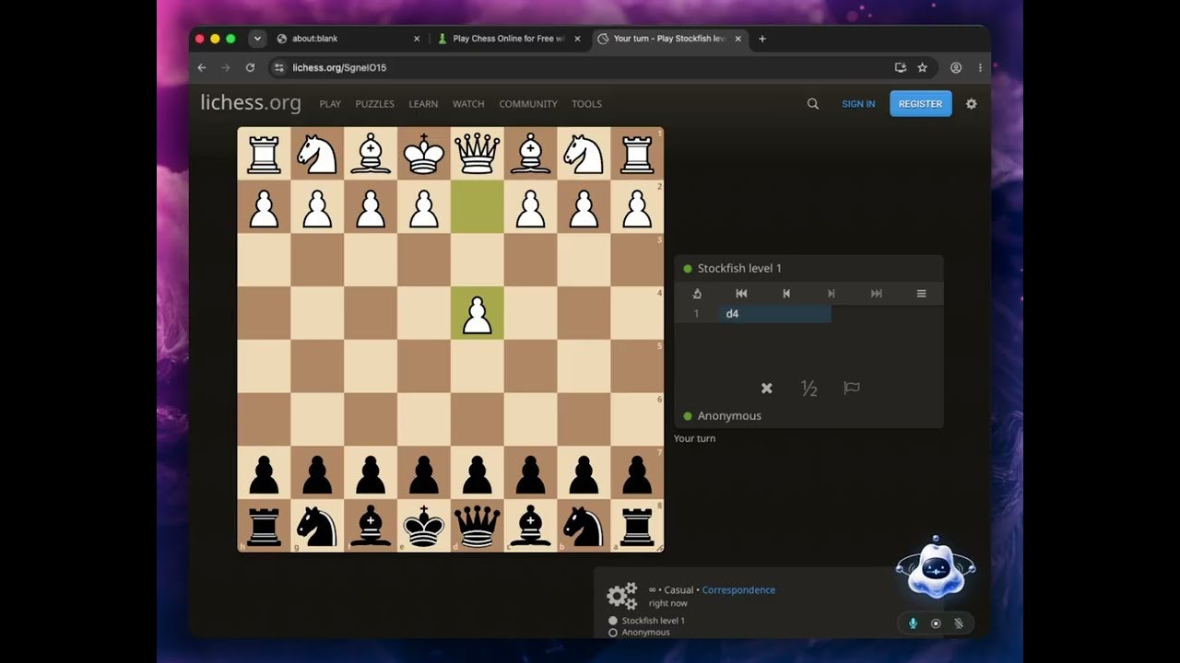
Task: Select the black pawn on d7
Action: click(478, 473)
